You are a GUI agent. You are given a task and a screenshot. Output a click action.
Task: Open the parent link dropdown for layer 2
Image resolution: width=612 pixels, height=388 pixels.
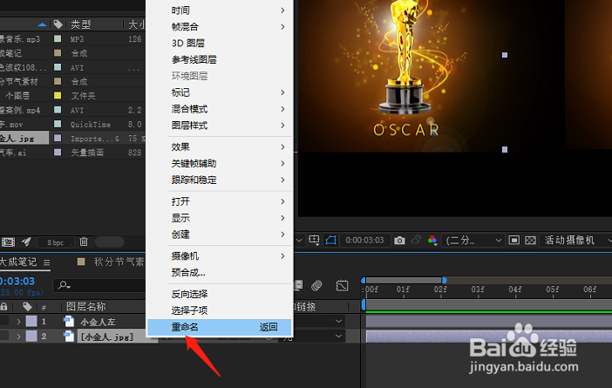338,336
